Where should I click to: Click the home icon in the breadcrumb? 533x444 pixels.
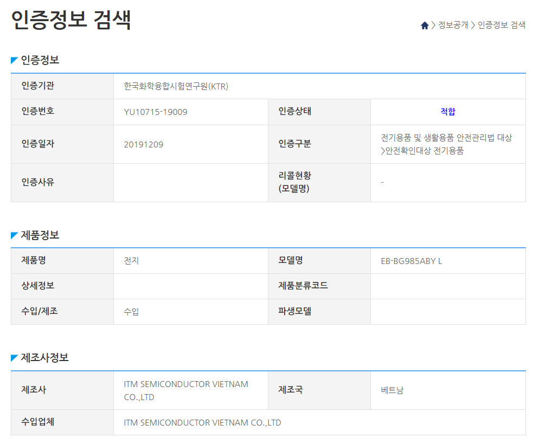pos(425,25)
